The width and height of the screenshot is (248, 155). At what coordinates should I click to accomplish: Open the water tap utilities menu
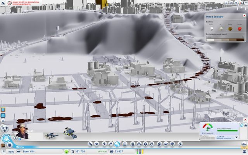(110, 144)
